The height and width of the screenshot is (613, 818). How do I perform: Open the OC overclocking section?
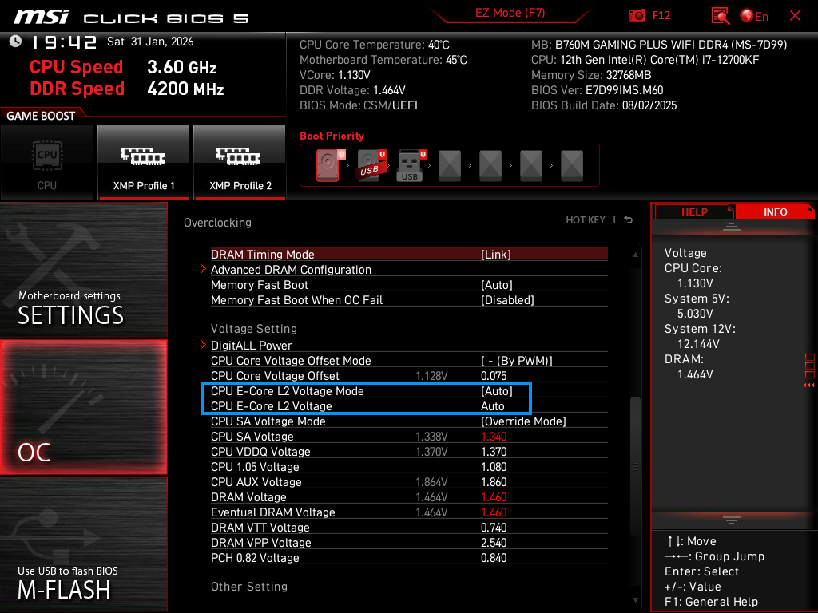[x=83, y=407]
